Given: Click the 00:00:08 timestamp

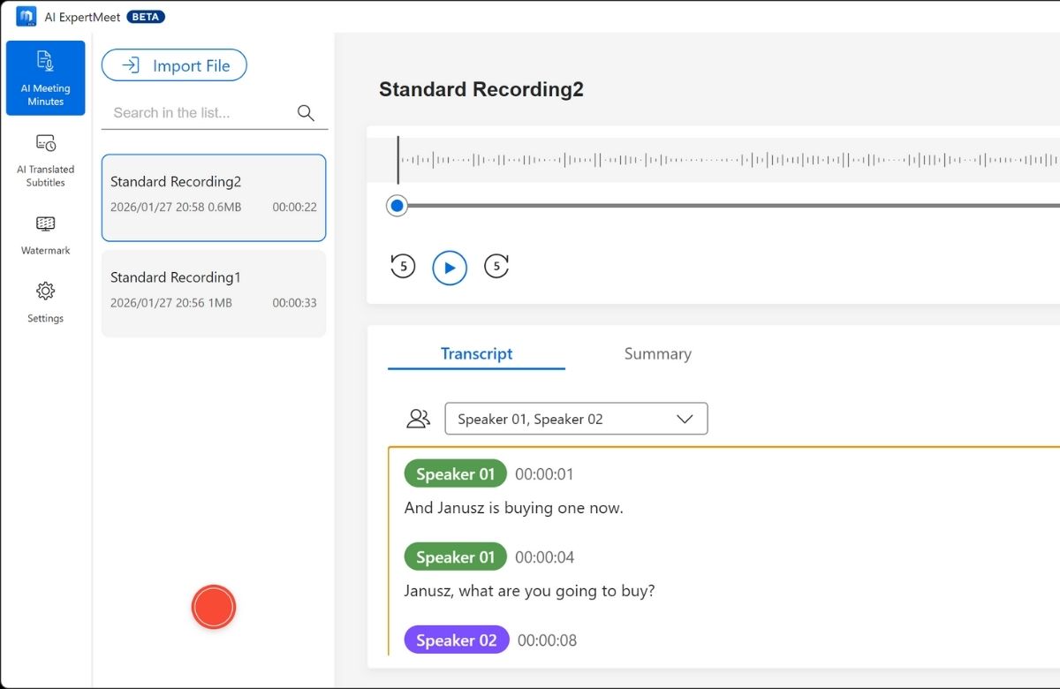Looking at the screenshot, I should coord(547,640).
